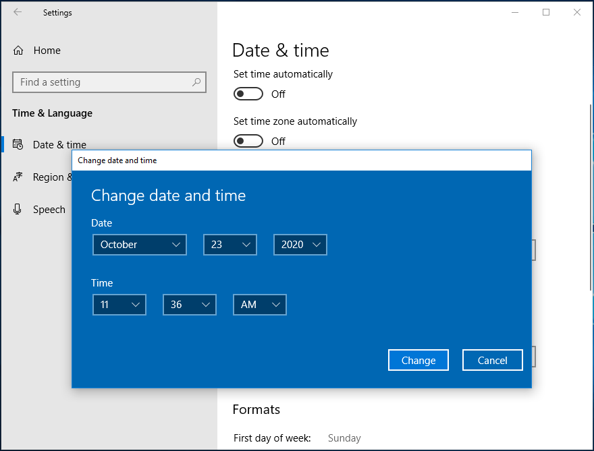The image size is (594, 451).
Task: Open Speech settings from the sidebar
Action: click(49, 209)
